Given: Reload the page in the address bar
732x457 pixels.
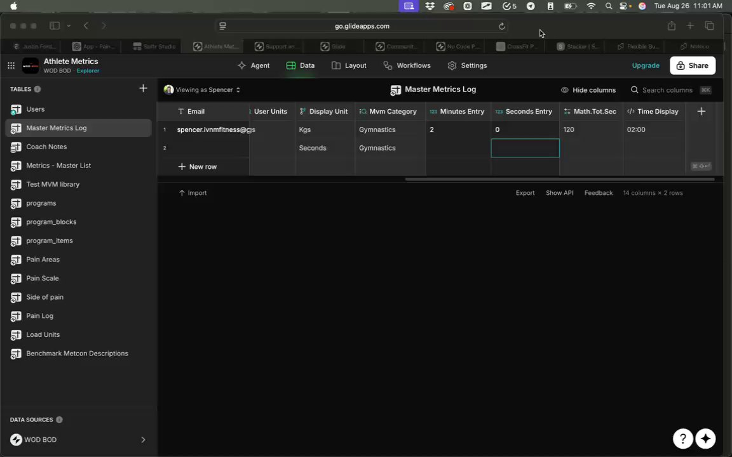Looking at the screenshot, I should click(x=502, y=26).
